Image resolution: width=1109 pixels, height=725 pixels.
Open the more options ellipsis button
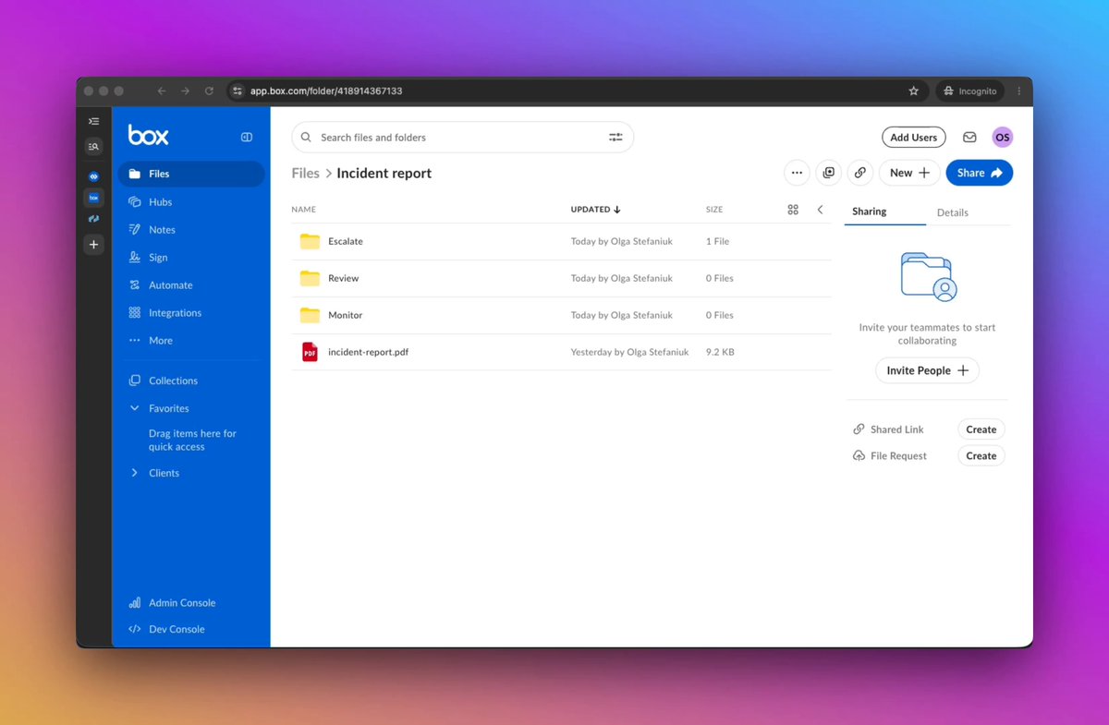(x=797, y=173)
